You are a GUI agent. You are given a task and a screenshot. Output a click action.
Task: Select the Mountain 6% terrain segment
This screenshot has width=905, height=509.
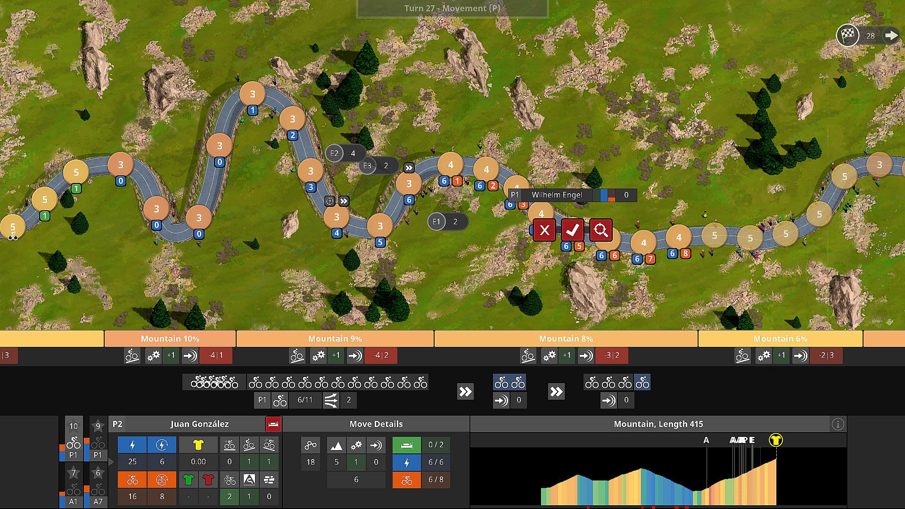click(x=780, y=338)
